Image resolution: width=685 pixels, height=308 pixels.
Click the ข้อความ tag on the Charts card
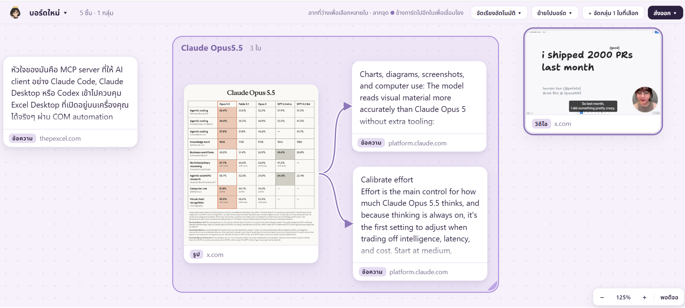(371, 143)
